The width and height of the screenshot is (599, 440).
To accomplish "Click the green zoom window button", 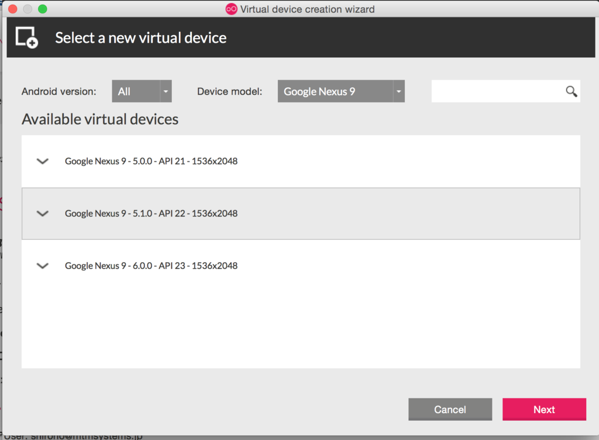I will [x=42, y=9].
